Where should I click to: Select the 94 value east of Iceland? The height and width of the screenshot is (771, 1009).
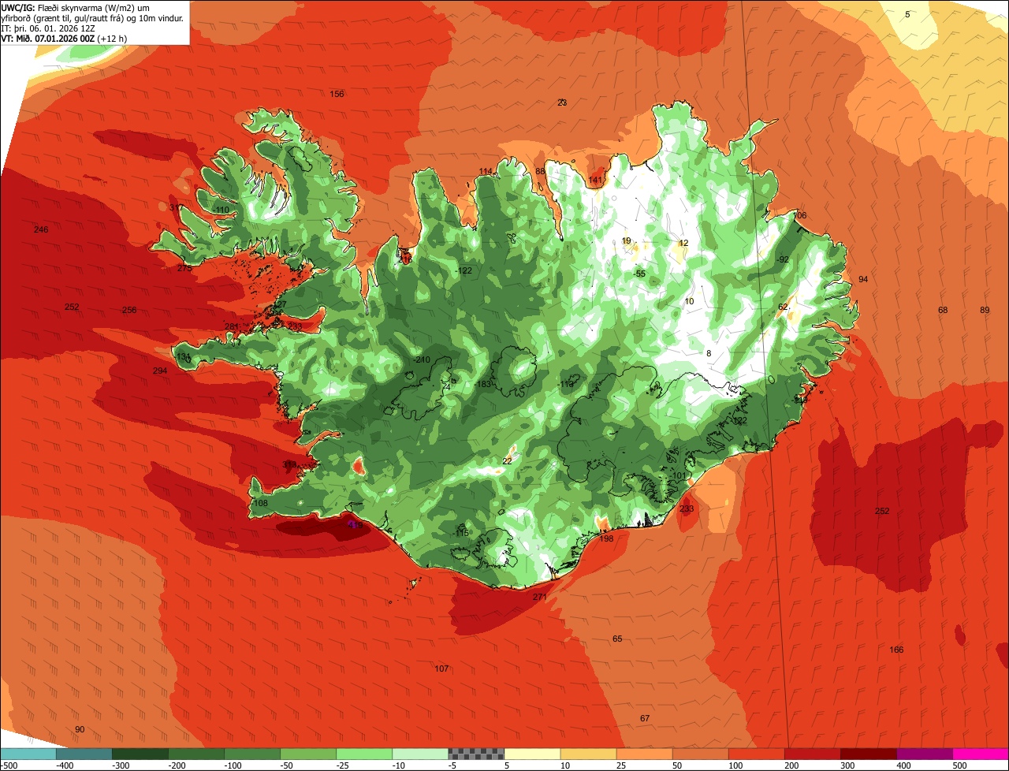pos(863,280)
